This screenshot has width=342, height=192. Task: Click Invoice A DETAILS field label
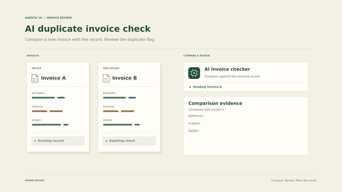pyautogui.click(x=36, y=120)
